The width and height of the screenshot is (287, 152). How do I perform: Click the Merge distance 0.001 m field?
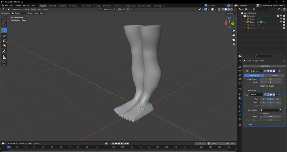pos(272,117)
